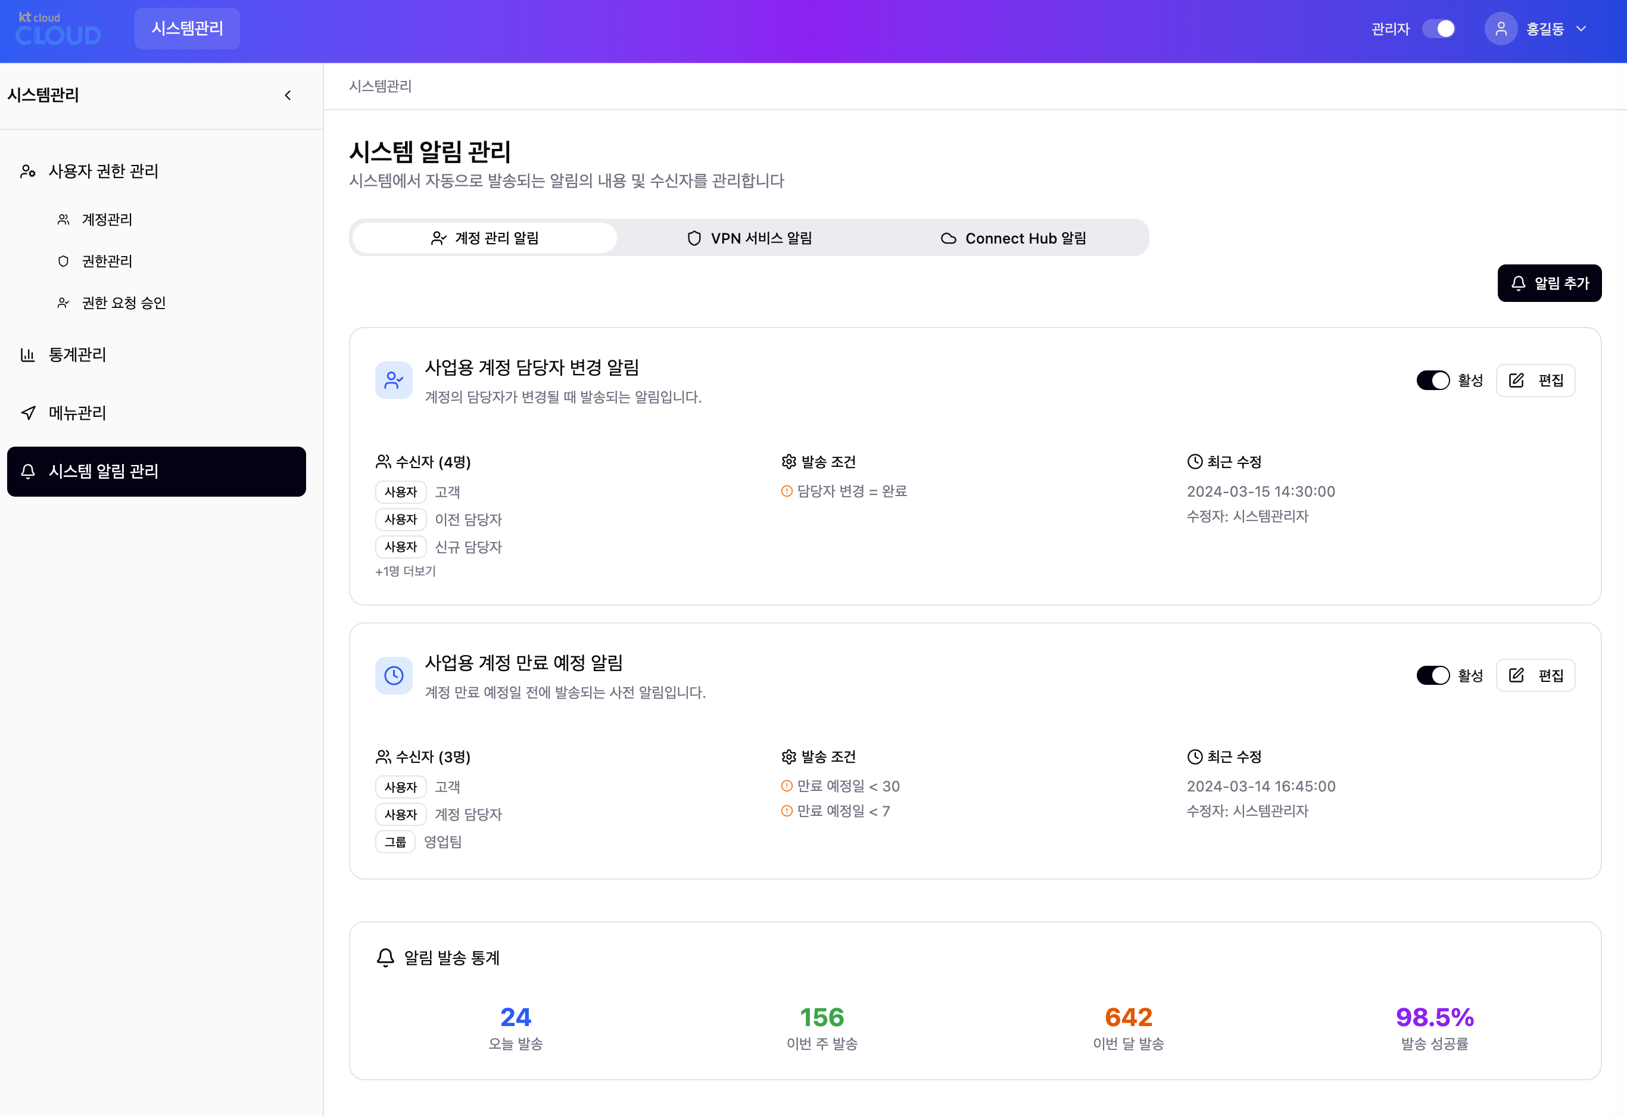Screen dimensions: 1627x1116
Task: Click the blue person icon of 담당자 변경 알림
Action: 394,380
